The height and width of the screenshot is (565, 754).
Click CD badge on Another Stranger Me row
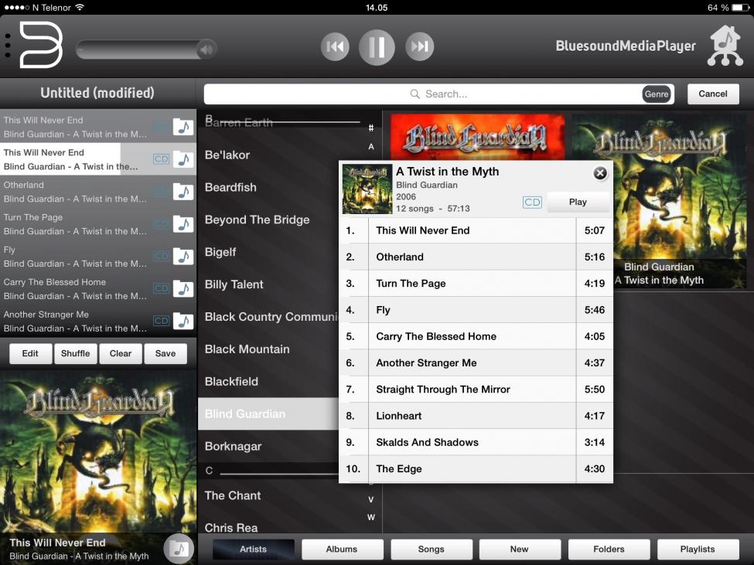(161, 321)
